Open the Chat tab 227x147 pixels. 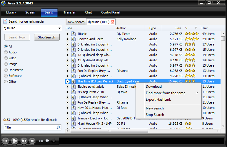click(x=89, y=12)
